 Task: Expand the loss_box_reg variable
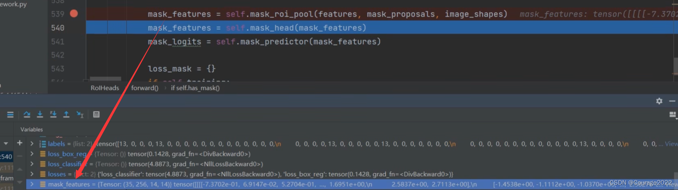[x=32, y=154]
